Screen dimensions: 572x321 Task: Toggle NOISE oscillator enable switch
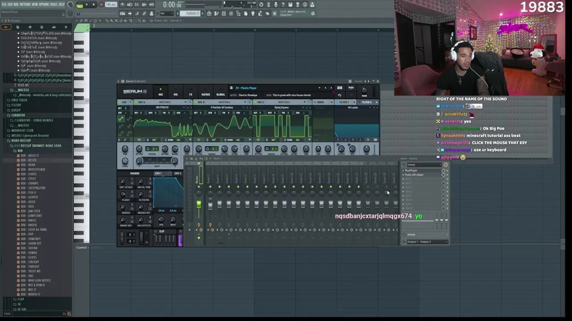click(x=316, y=102)
